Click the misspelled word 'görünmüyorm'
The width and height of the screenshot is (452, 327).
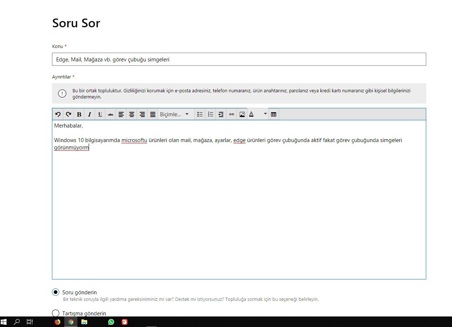[x=71, y=148]
